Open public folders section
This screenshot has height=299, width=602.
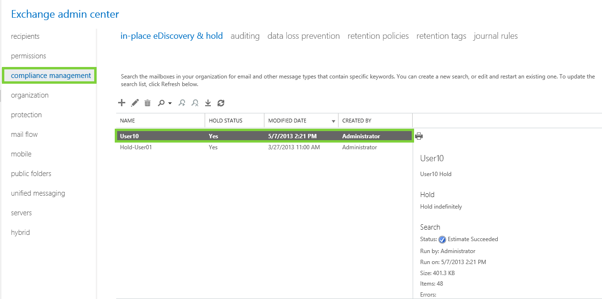[31, 174]
